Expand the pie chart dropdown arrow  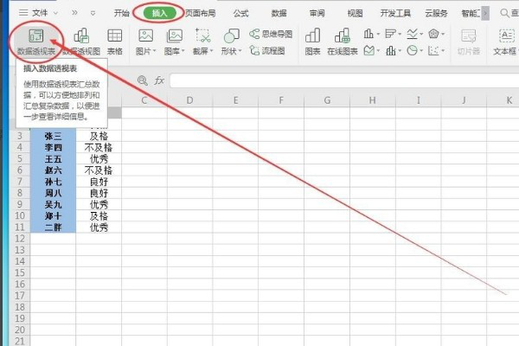pyautogui.click(x=421, y=51)
